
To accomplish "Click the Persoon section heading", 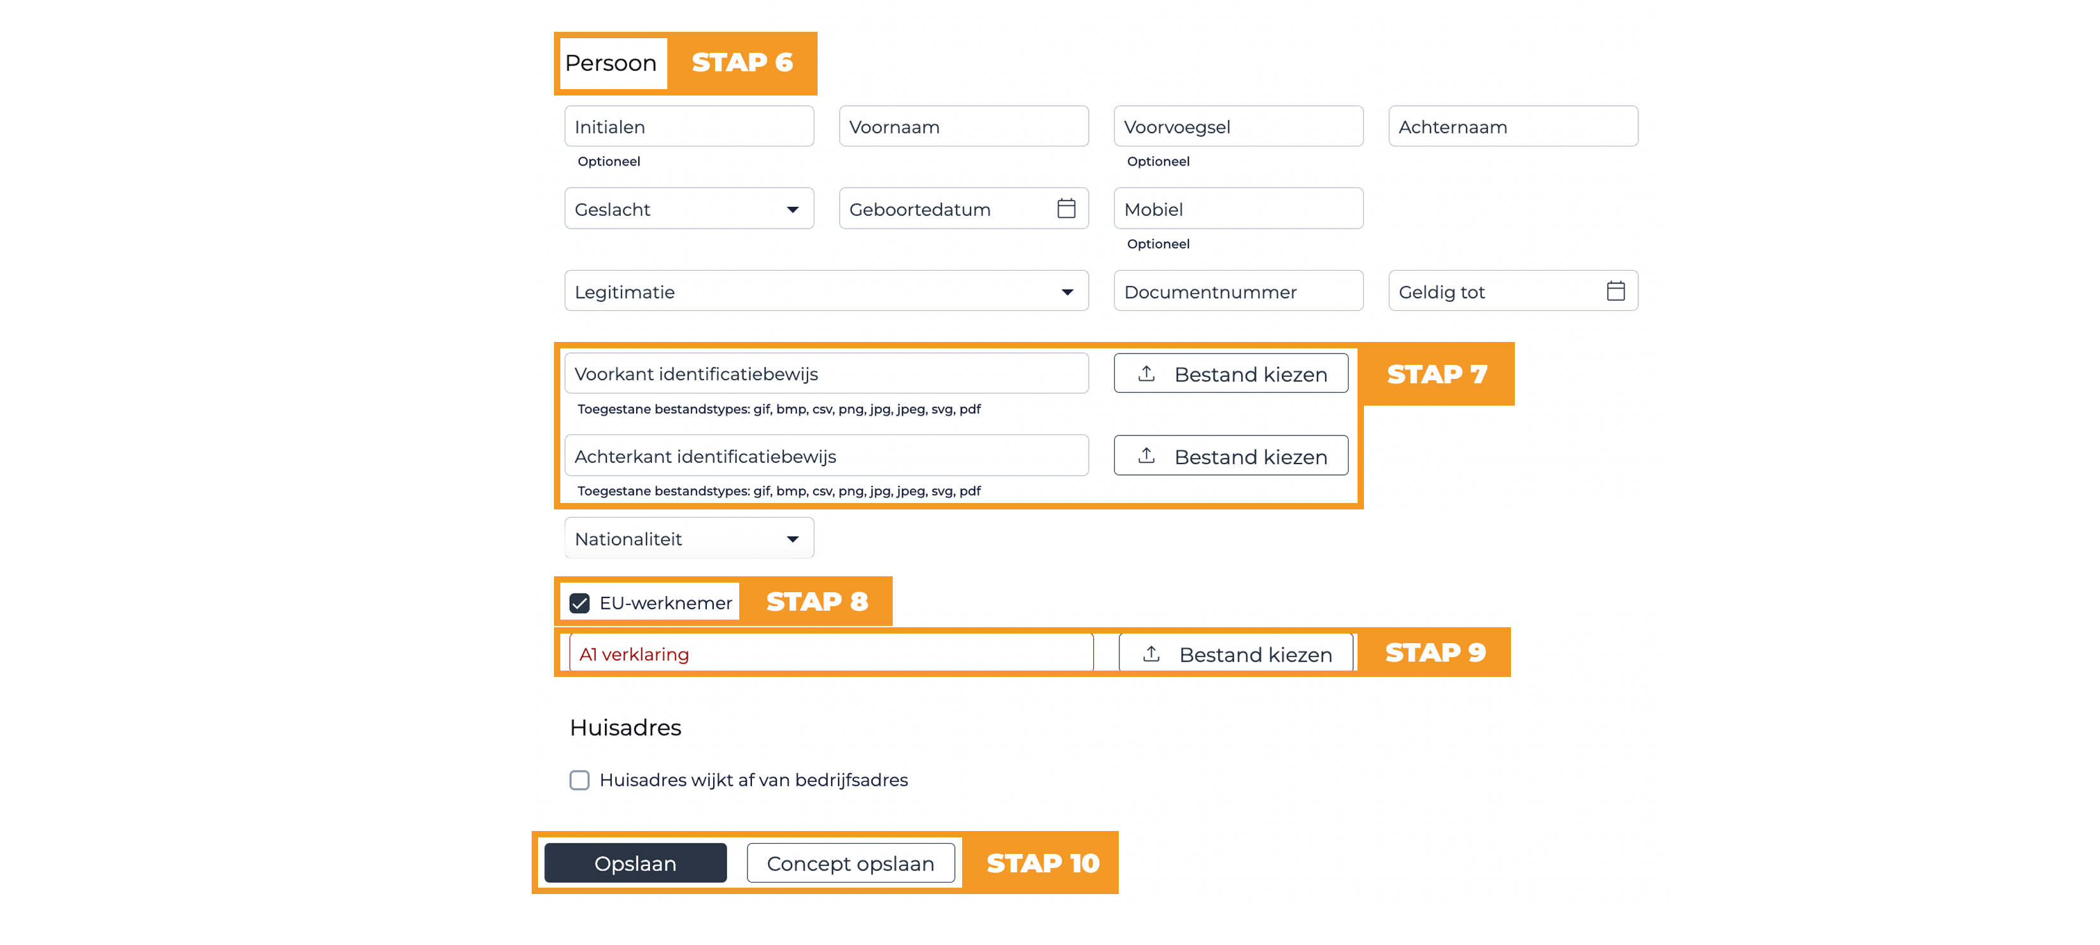I will coord(611,63).
